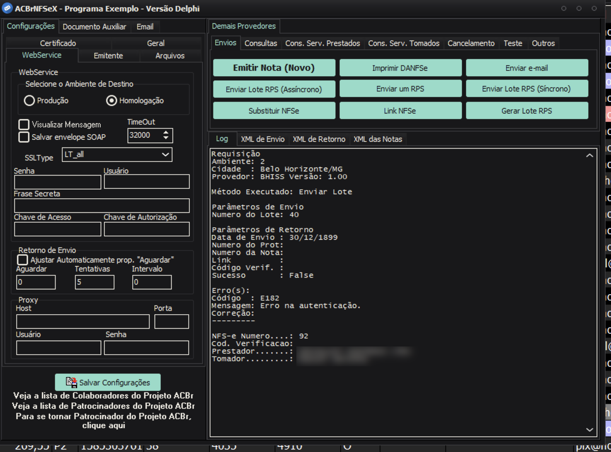Screen dimensions: 611x452
Task: Focus the WebService Usuário field
Action: point(147,182)
